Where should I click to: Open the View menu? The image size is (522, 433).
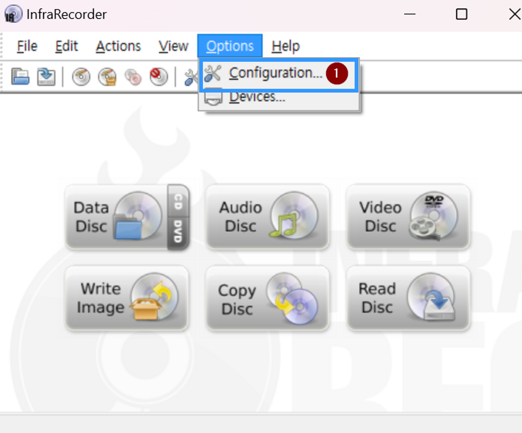pos(173,46)
